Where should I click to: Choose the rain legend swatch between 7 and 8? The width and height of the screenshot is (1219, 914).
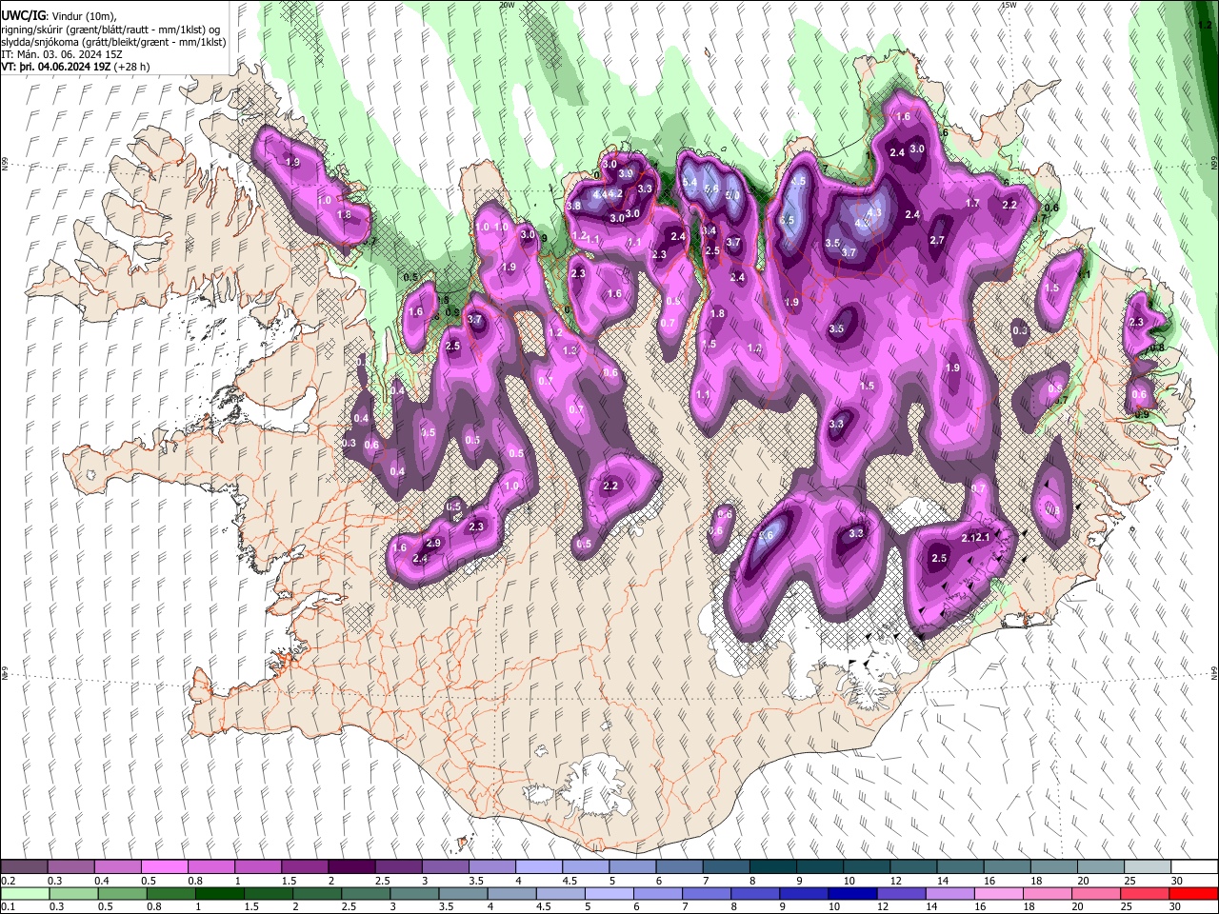tap(709, 893)
